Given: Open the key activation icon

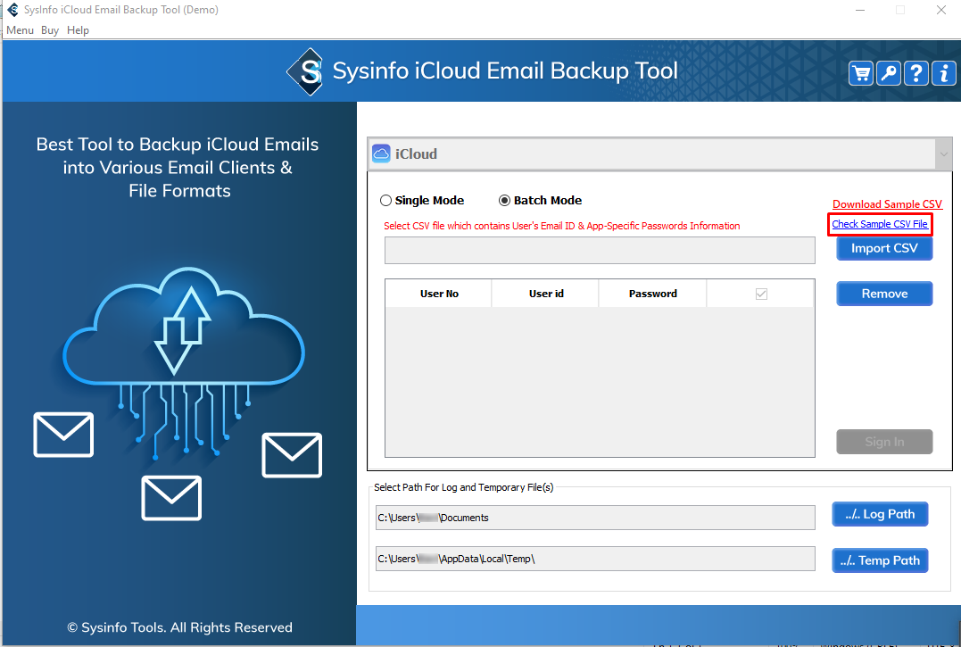Looking at the screenshot, I should point(889,73).
